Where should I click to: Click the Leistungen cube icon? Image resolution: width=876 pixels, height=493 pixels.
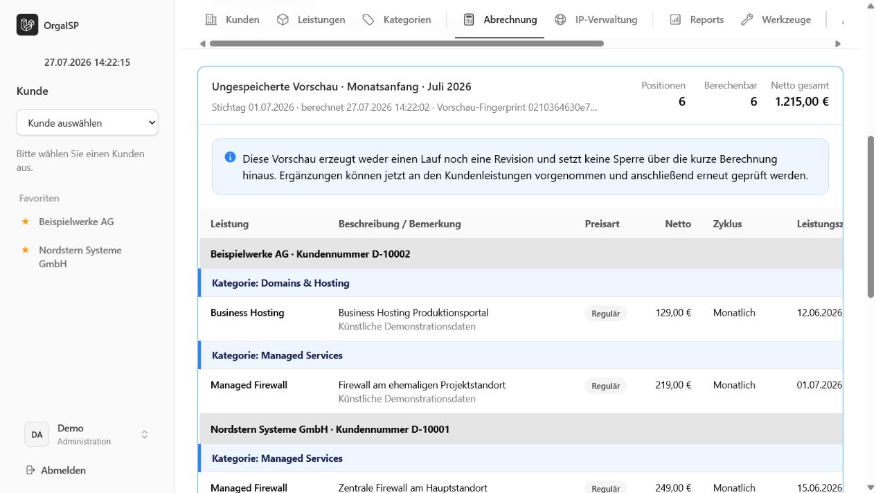coord(283,19)
